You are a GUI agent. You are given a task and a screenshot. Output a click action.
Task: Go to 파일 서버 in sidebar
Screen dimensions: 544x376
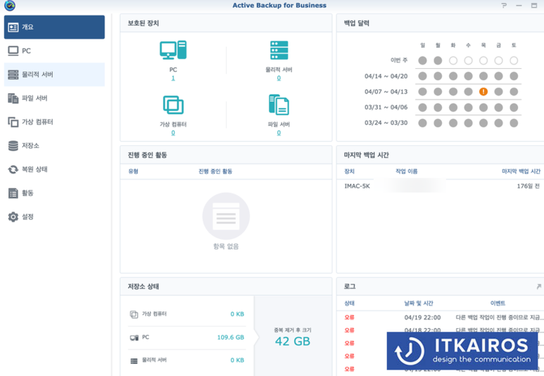[54, 98]
